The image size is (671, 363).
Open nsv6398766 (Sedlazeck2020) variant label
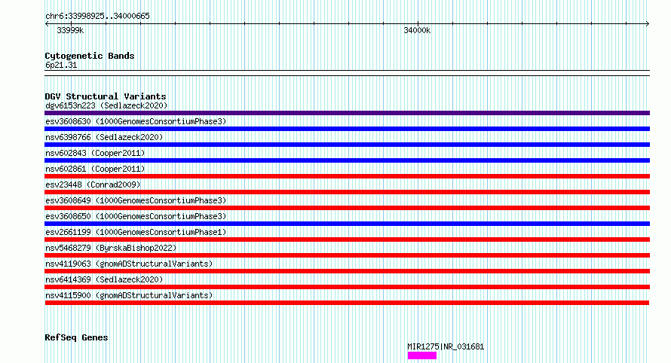[104, 137]
